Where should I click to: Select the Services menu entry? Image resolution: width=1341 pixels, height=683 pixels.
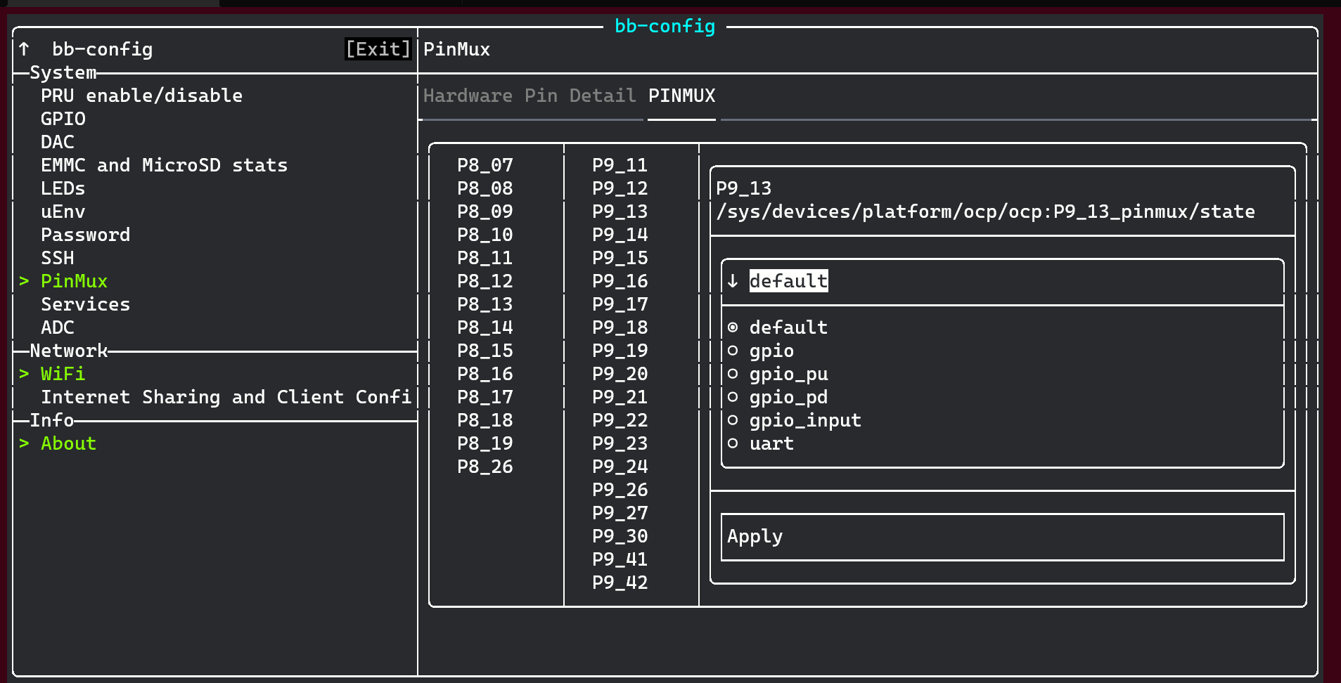[85, 304]
